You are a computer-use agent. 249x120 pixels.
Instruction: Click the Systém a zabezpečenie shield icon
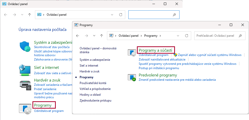click(x=25, y=47)
